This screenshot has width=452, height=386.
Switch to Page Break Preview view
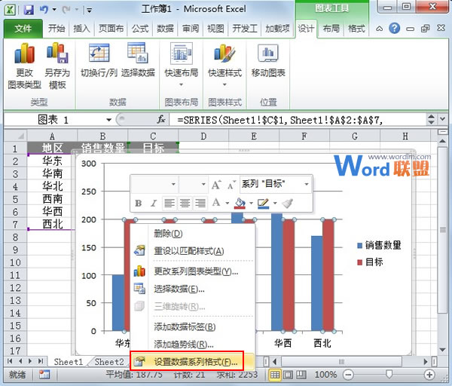point(301,375)
